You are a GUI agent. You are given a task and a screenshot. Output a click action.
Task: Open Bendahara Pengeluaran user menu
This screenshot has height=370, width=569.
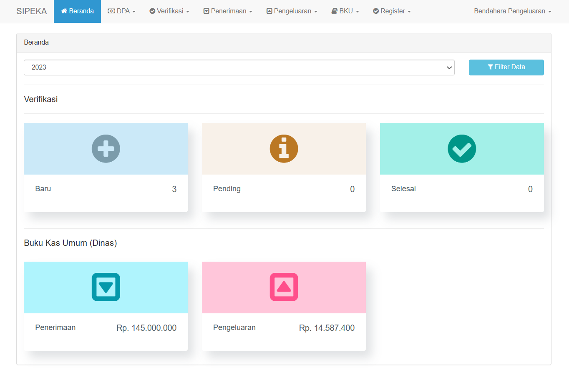(x=512, y=11)
